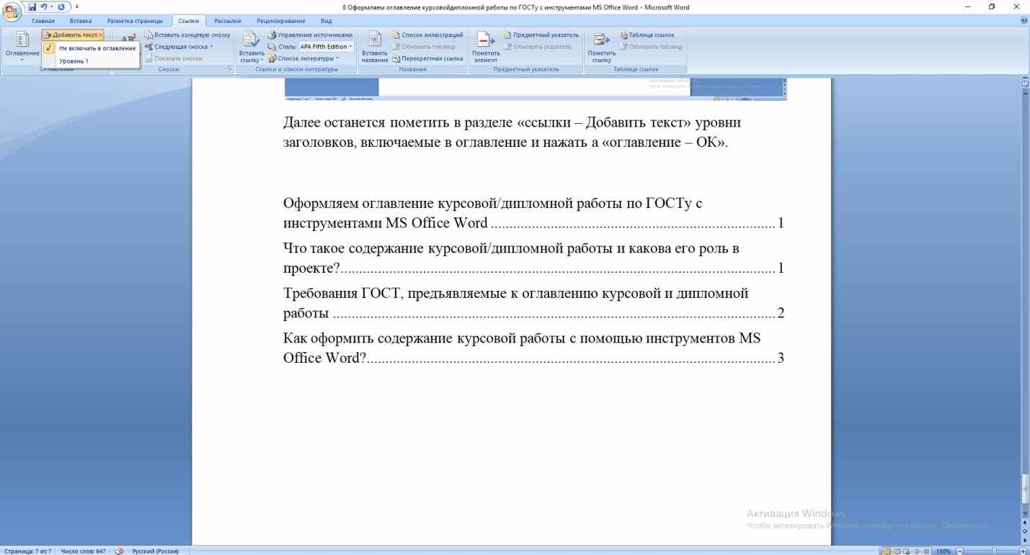Click embedded screenshot image at page top
The width and height of the screenshot is (1030, 555).
536,88
